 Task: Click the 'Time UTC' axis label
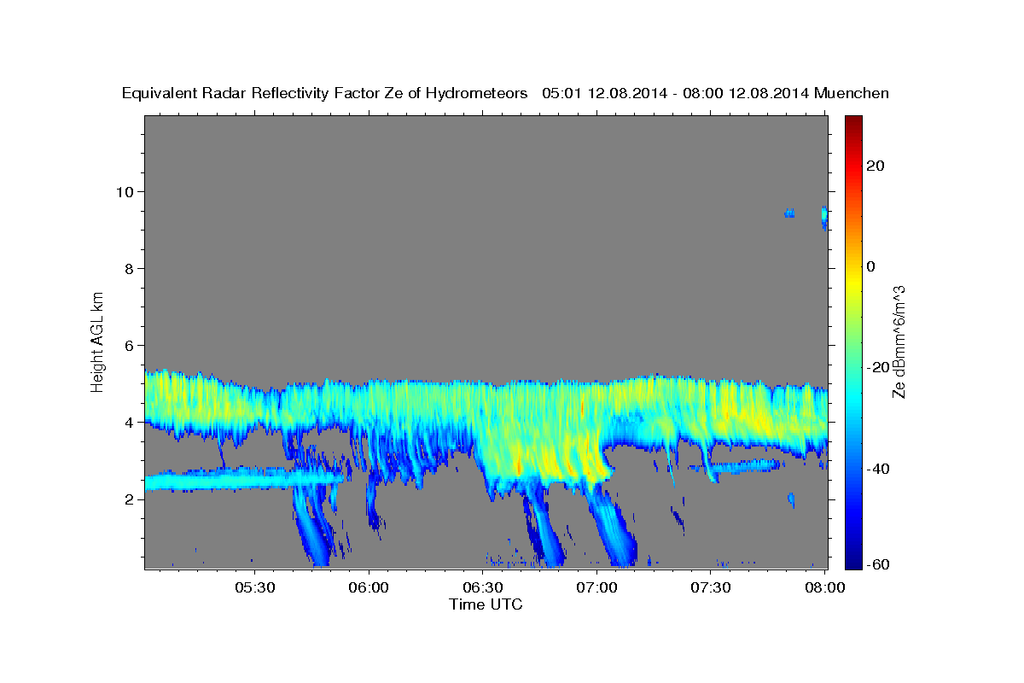click(486, 604)
